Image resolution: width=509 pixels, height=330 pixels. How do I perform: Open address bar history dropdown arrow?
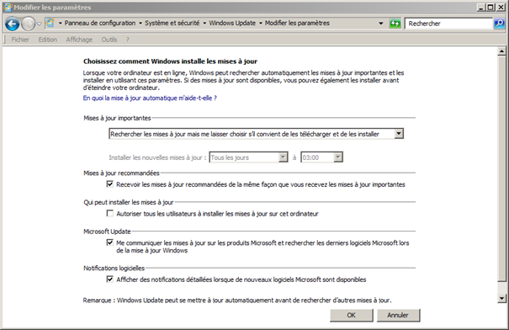coord(381,24)
